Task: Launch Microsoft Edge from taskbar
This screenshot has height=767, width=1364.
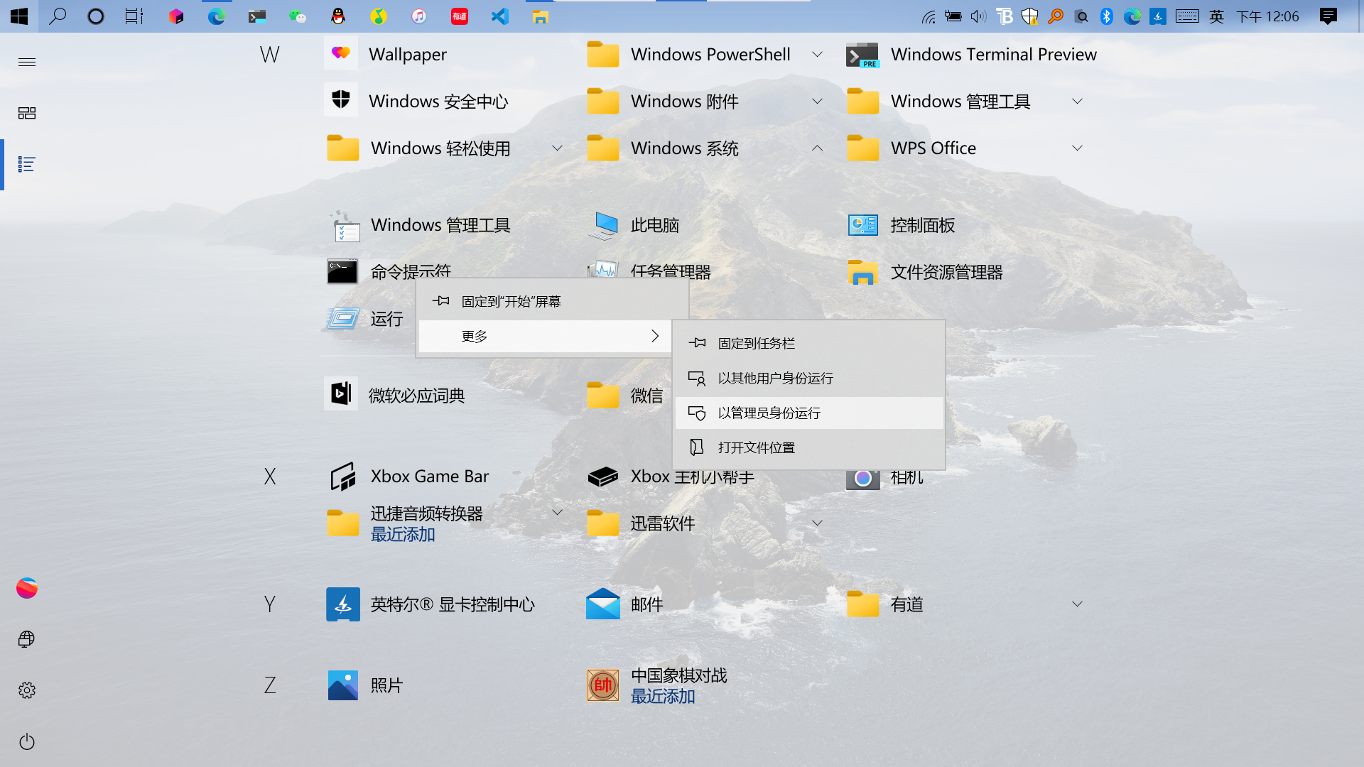Action: [x=217, y=16]
